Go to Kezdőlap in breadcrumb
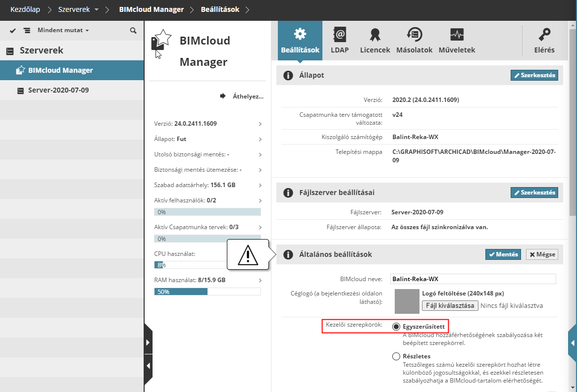The image size is (577, 392). click(x=25, y=9)
